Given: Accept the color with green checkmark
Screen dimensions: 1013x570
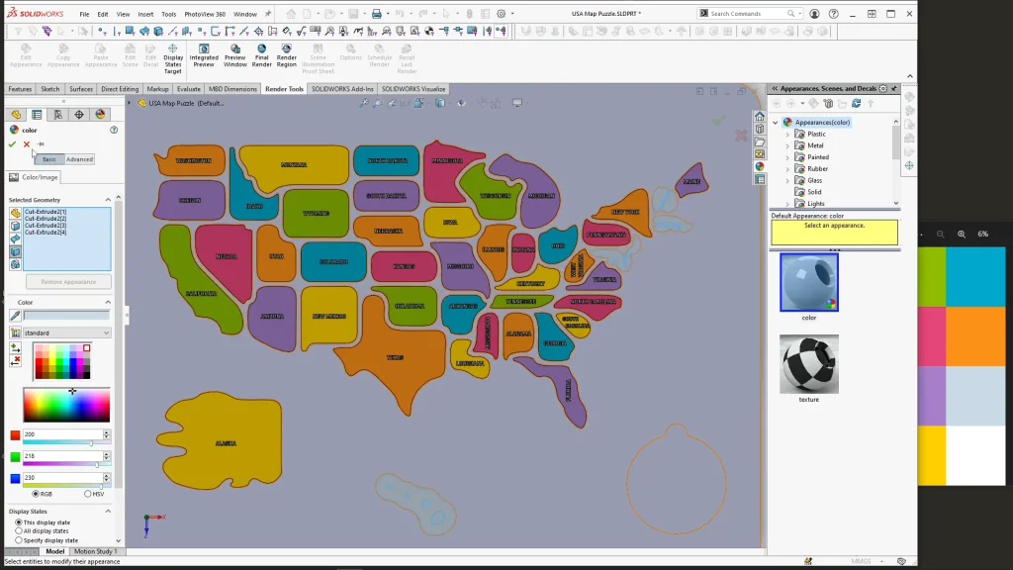Looking at the screenshot, I should click(12, 144).
